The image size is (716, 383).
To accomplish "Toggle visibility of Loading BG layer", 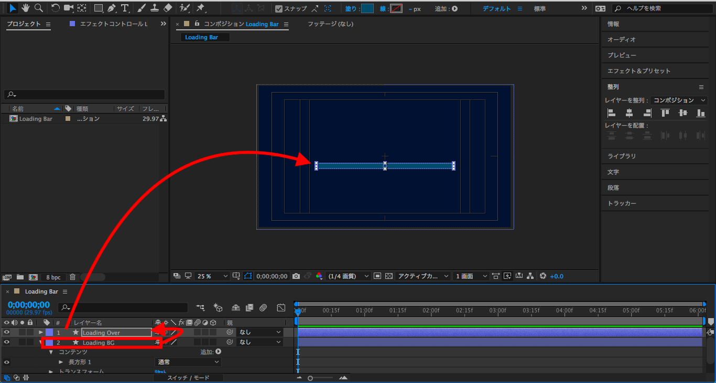I will 7,342.
